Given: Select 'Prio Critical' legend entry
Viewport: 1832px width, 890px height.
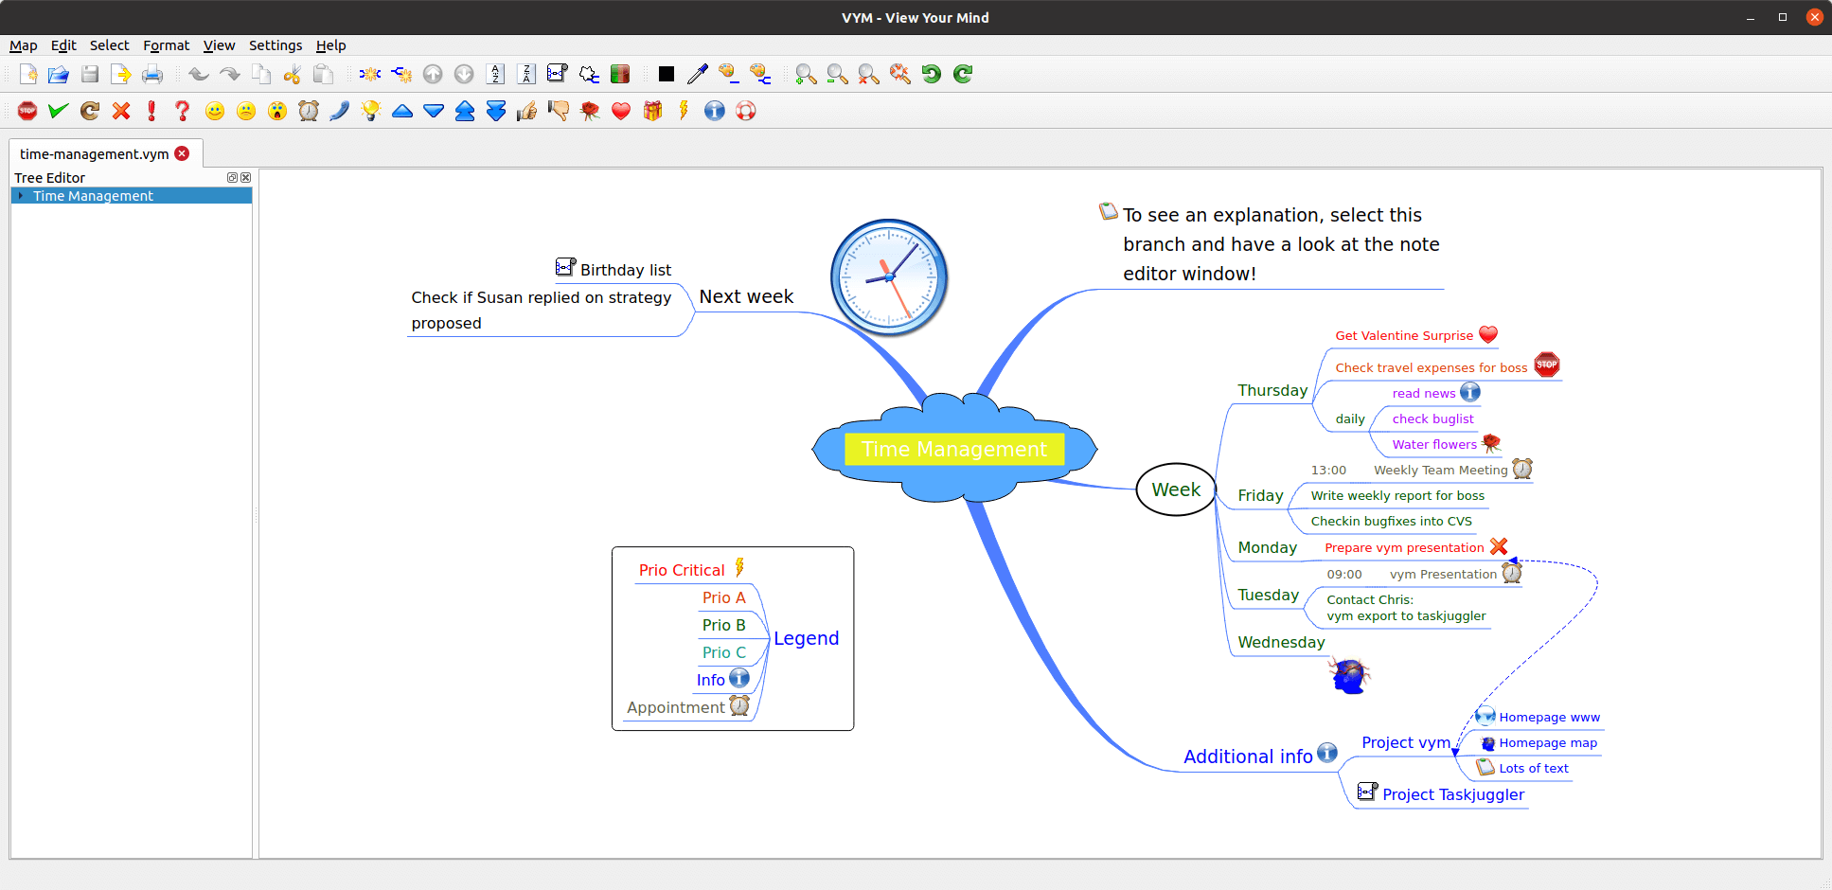Looking at the screenshot, I should (x=682, y=570).
